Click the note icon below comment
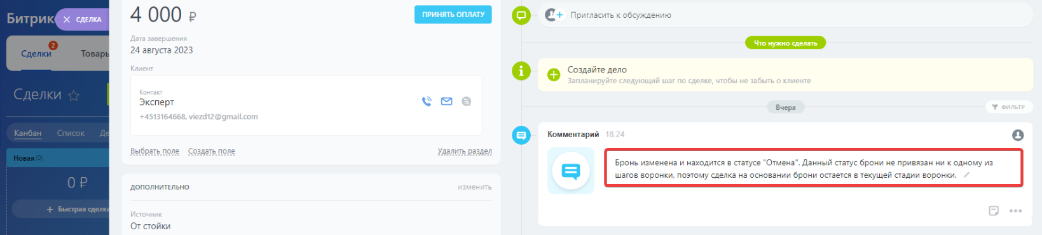 point(994,211)
